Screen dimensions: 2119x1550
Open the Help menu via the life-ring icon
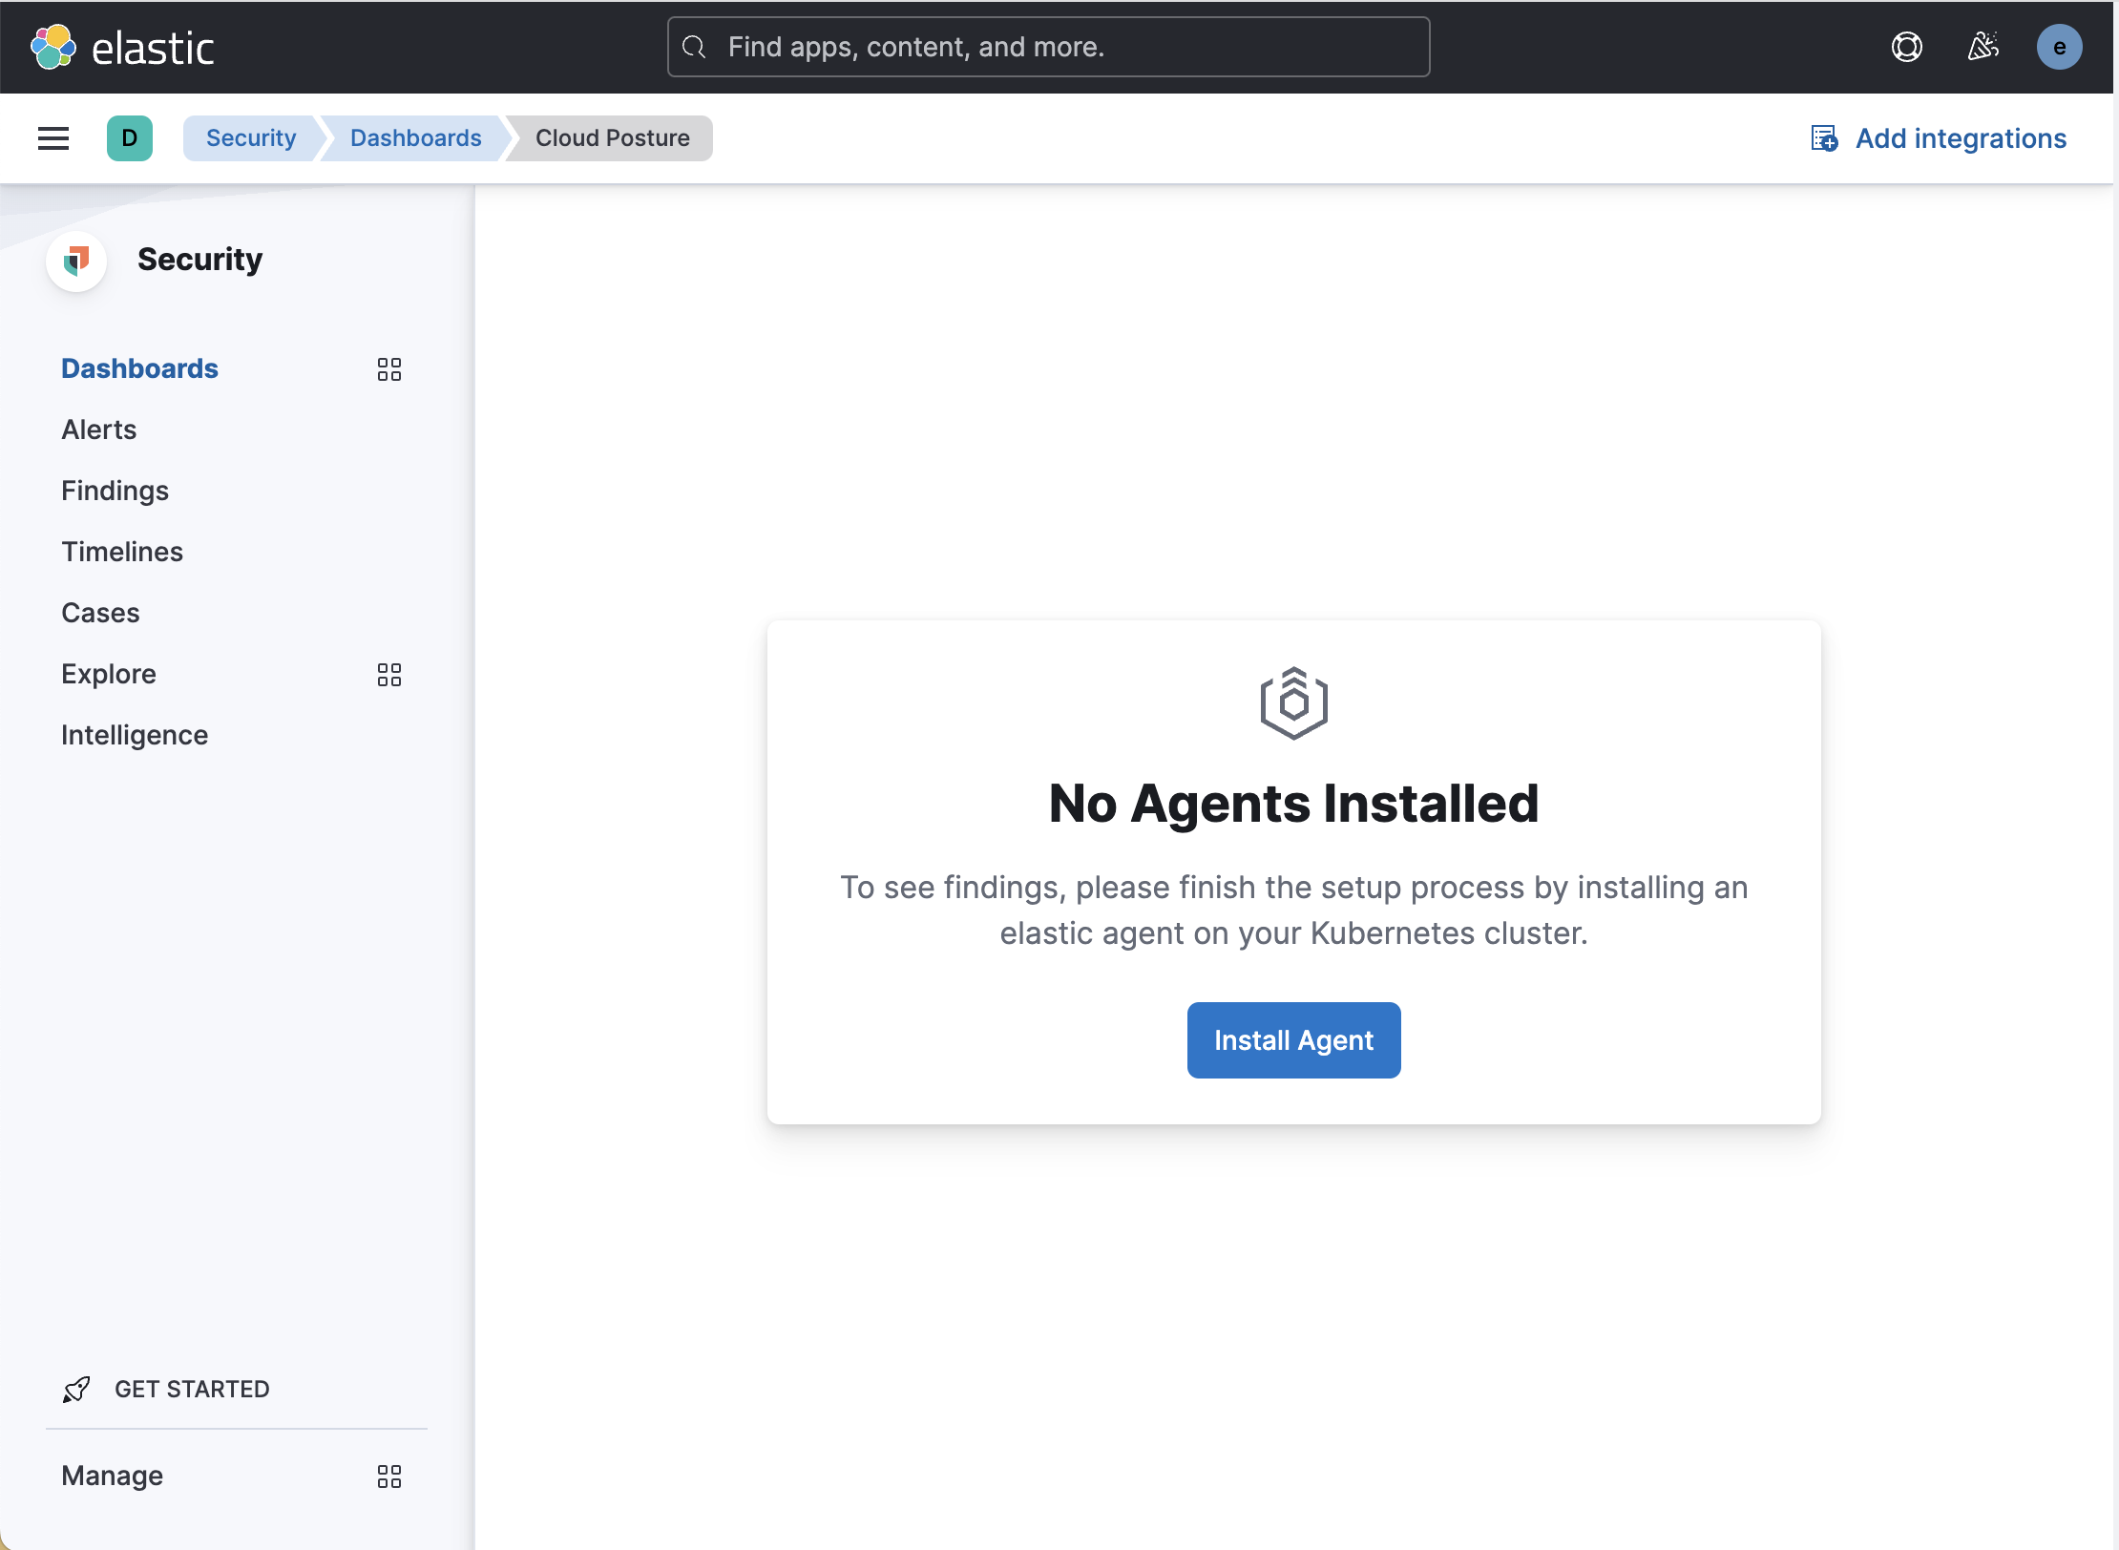[1905, 47]
